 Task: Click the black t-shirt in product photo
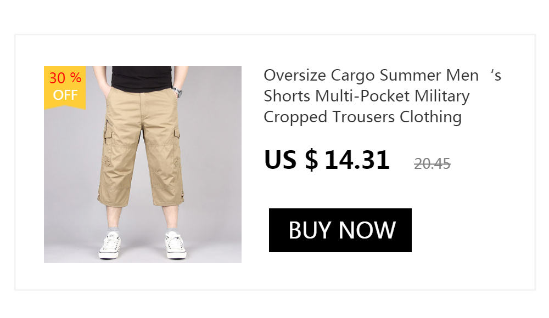tap(142, 79)
